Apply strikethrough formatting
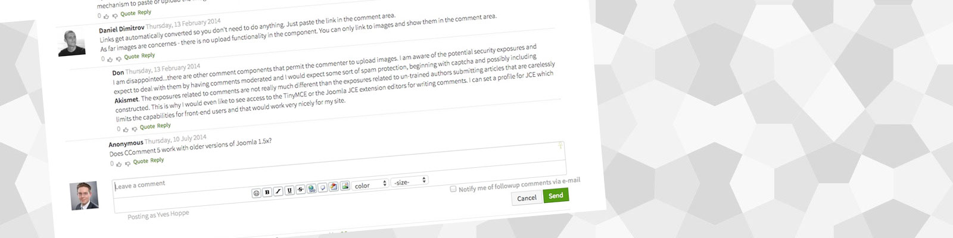The image size is (953, 238). [301, 190]
